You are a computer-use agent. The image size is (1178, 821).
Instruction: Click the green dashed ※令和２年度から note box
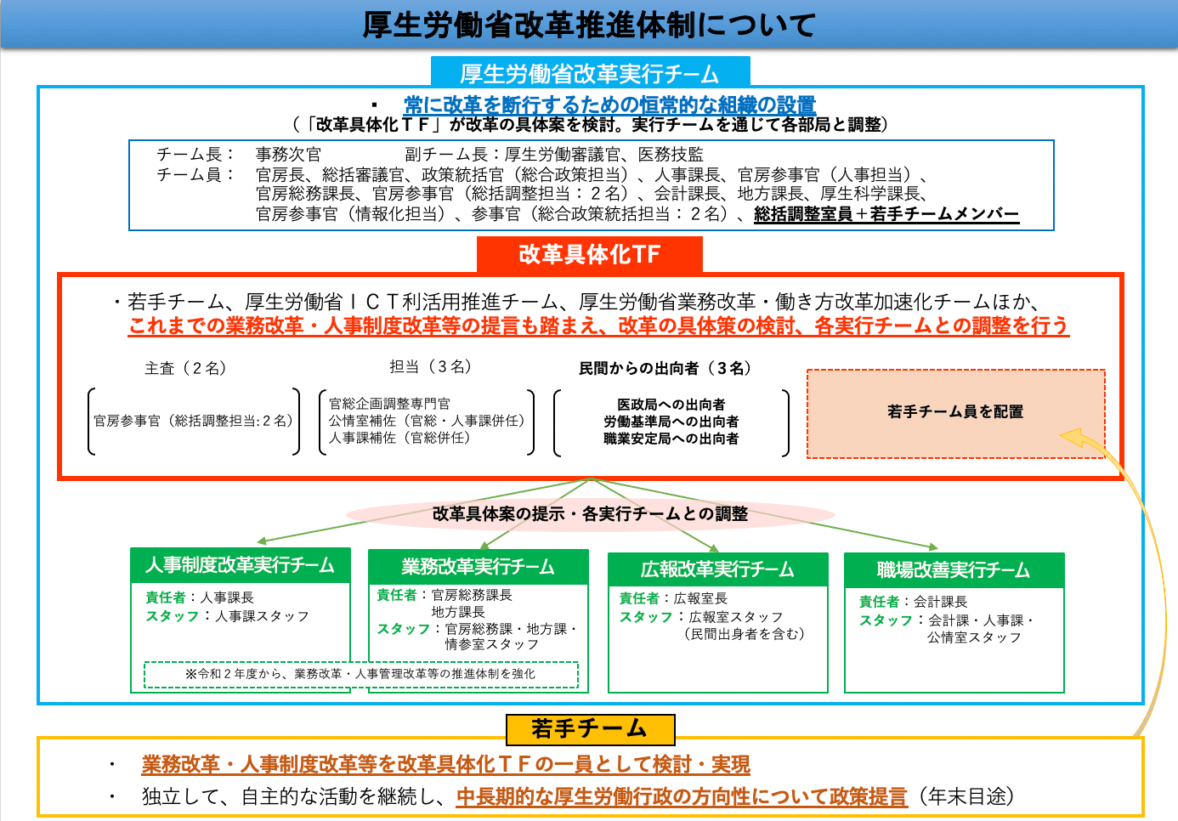[x=360, y=674]
